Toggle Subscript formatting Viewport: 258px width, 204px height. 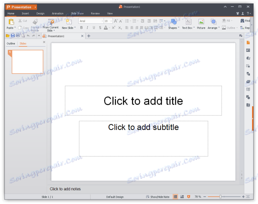click(120, 28)
